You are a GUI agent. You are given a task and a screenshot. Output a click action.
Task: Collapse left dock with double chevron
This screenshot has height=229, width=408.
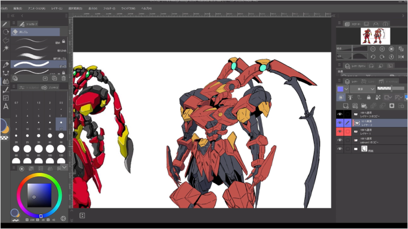12,16
